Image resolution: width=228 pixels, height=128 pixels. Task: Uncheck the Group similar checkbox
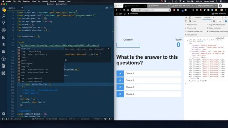(186, 35)
